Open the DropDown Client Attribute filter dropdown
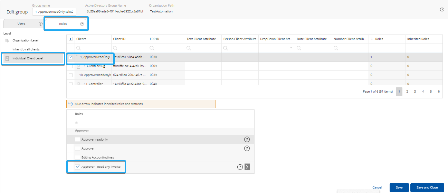 pyautogui.click(x=291, y=48)
